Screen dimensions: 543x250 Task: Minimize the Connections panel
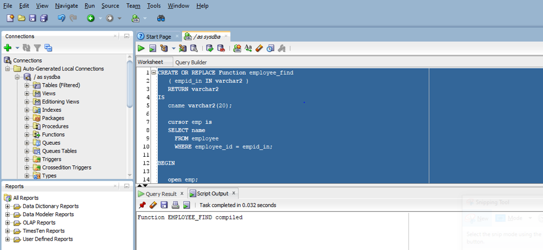(127, 36)
